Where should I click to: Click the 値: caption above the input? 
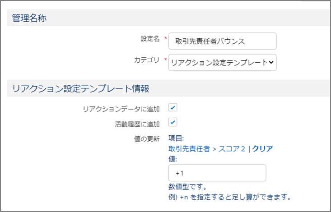point(172,159)
